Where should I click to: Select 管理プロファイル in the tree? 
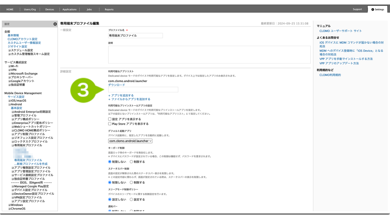pos(25,116)
